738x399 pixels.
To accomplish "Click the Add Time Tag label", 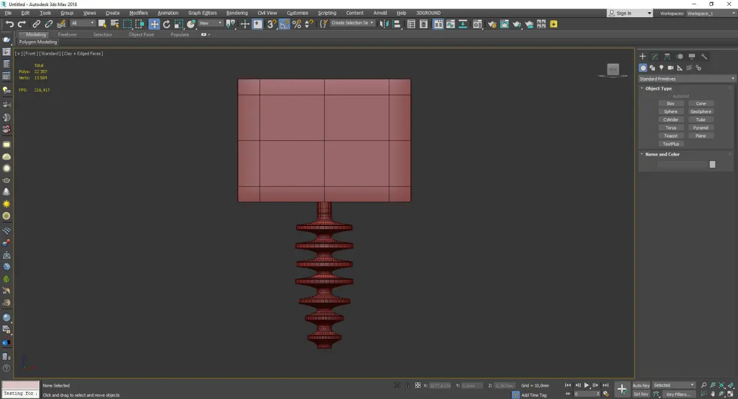I will (534, 395).
